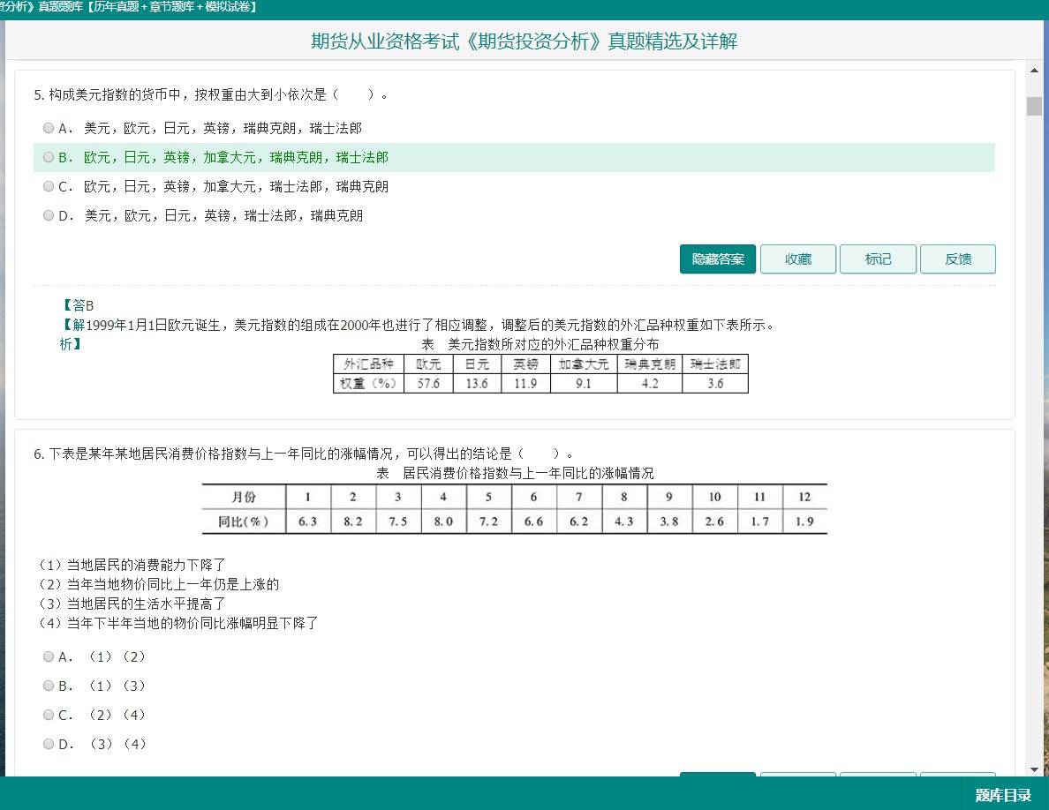This screenshot has width=1049, height=810.
Task: Choose answer B starting with 欧元 in question 5
Action: coord(49,158)
